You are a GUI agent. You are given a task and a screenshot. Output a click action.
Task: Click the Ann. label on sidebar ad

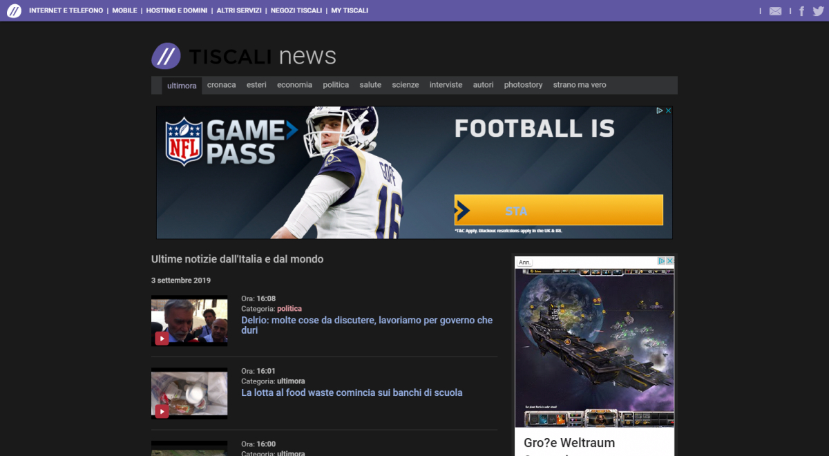pos(524,263)
